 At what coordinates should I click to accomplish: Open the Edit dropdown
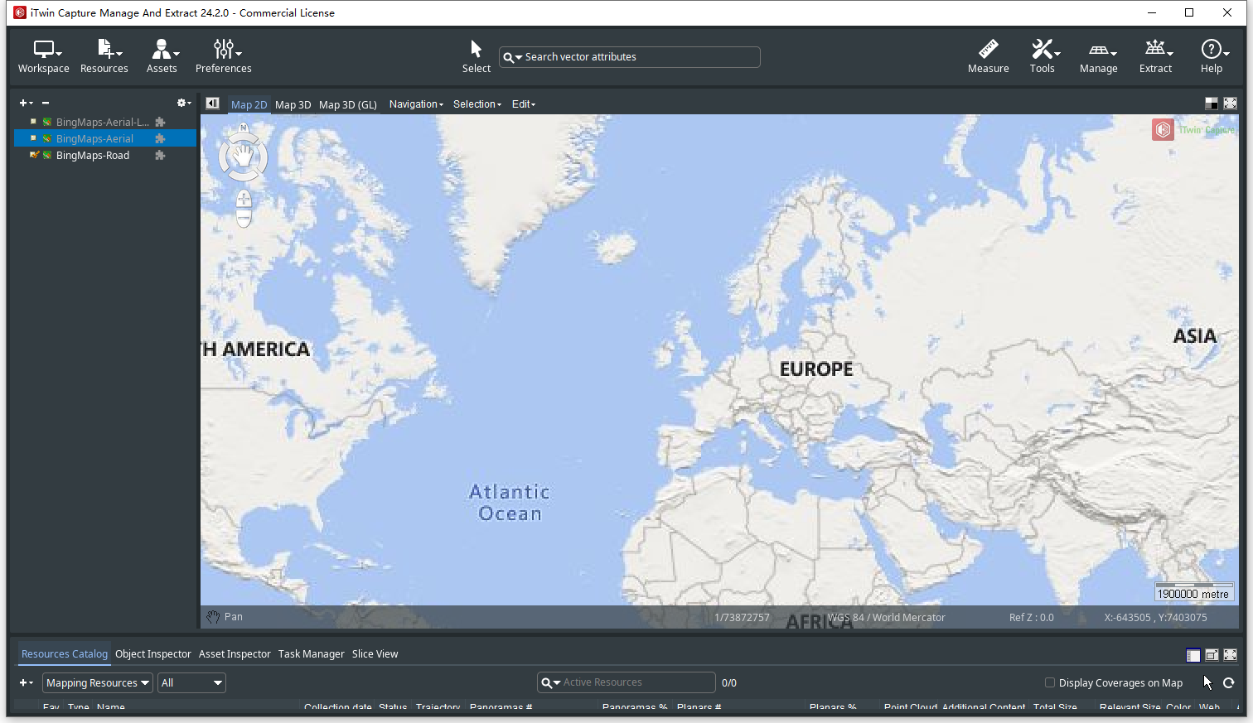(524, 104)
